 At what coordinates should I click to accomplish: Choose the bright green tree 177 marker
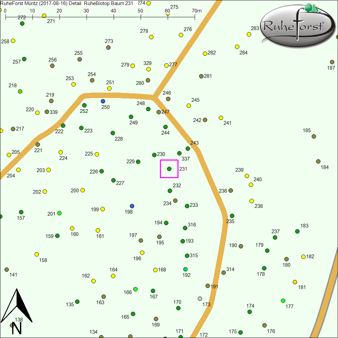[x=283, y=300]
